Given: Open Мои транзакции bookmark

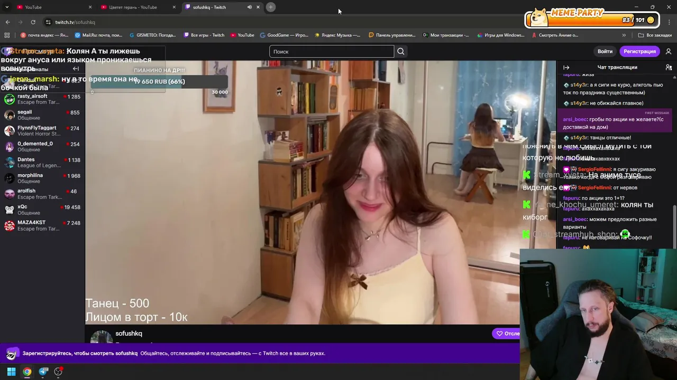Looking at the screenshot, I should (x=446, y=35).
